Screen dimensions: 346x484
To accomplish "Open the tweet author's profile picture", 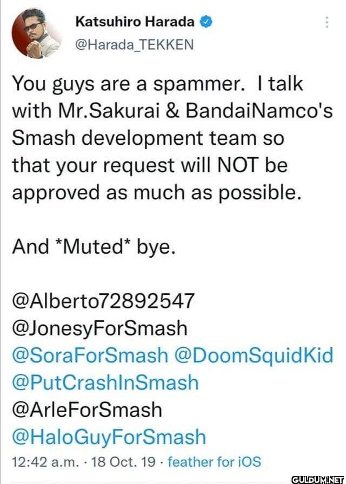I will (37, 33).
